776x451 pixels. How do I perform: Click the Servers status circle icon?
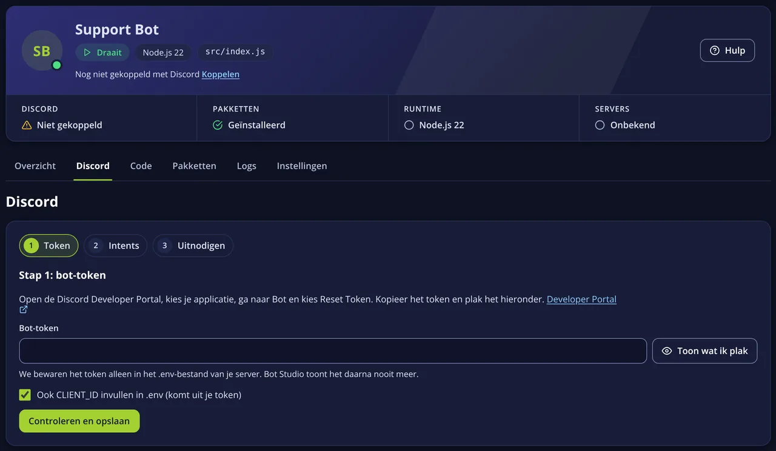click(x=600, y=125)
